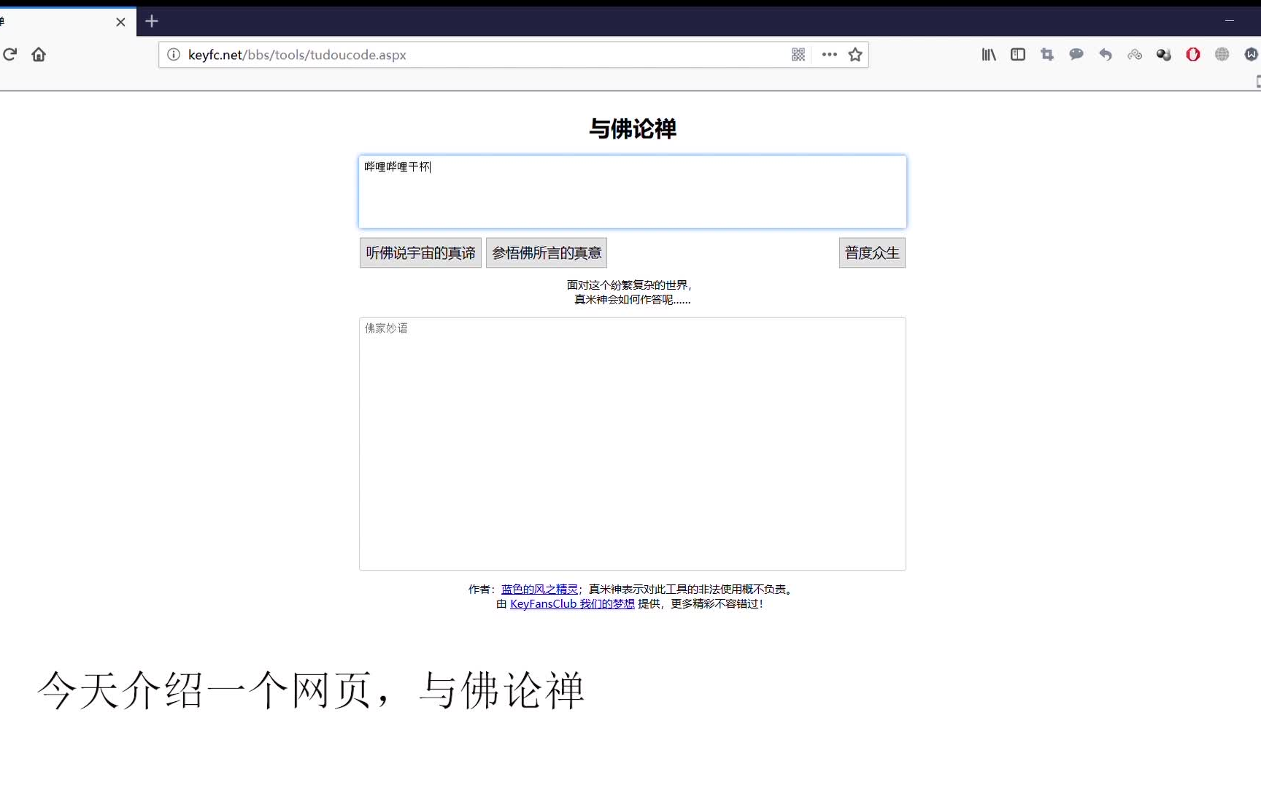Open the linked-chain cloud extension icon

1135,55
